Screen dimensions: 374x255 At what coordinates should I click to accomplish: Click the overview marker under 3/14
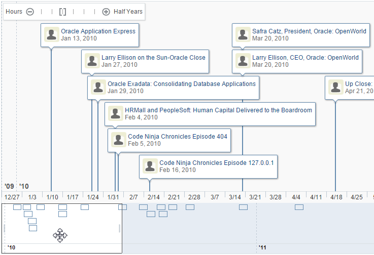coord(243,207)
